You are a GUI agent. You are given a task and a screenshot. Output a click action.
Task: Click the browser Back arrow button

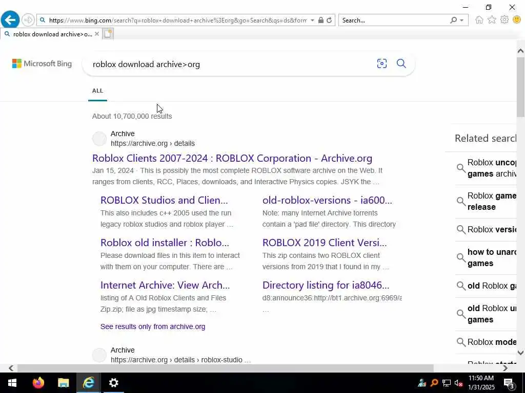coord(10,20)
